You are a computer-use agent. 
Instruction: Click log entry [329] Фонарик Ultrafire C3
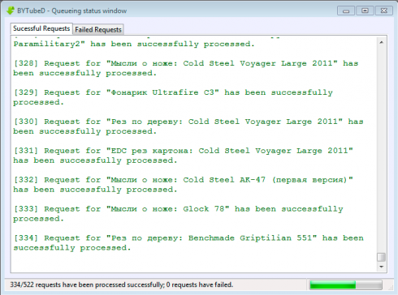click(x=173, y=97)
